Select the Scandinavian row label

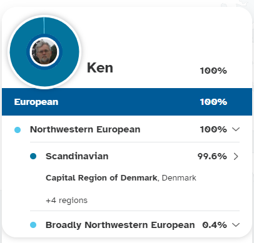click(x=77, y=156)
